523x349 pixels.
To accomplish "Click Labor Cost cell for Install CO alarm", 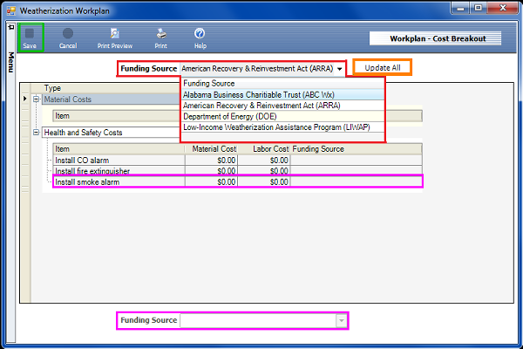I will 264,161.
